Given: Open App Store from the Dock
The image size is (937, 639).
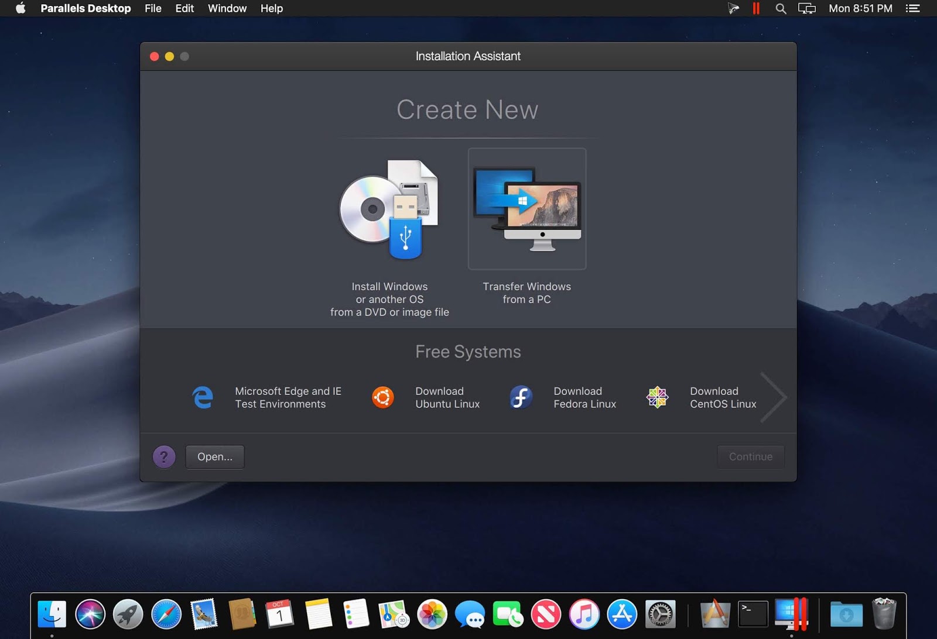Looking at the screenshot, I should pos(622,614).
